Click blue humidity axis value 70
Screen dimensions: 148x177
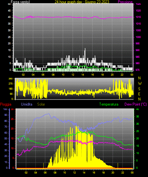pyautogui.click(x=6, y=127)
